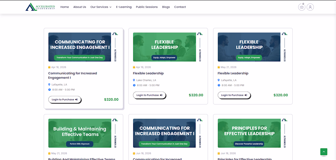
Task: Select the blue Communicating for Increased Engagement banner, Apr 16
Action: 83,47
